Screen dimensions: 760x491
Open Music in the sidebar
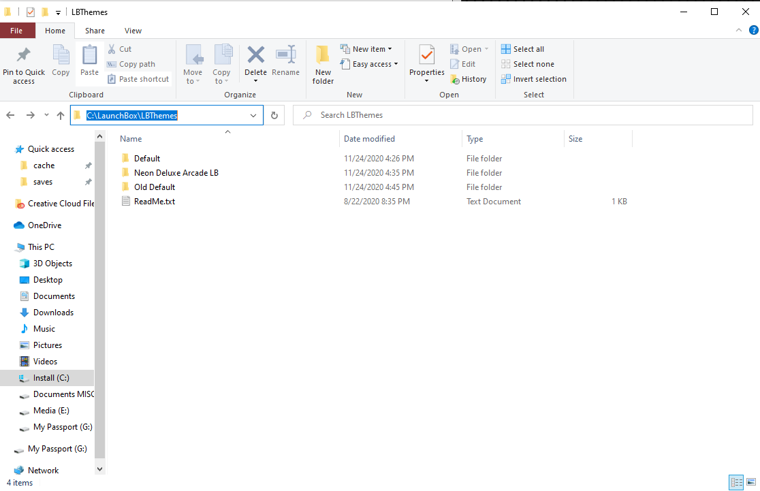pos(44,329)
